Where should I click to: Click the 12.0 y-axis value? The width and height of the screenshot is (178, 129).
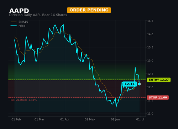click(150, 87)
